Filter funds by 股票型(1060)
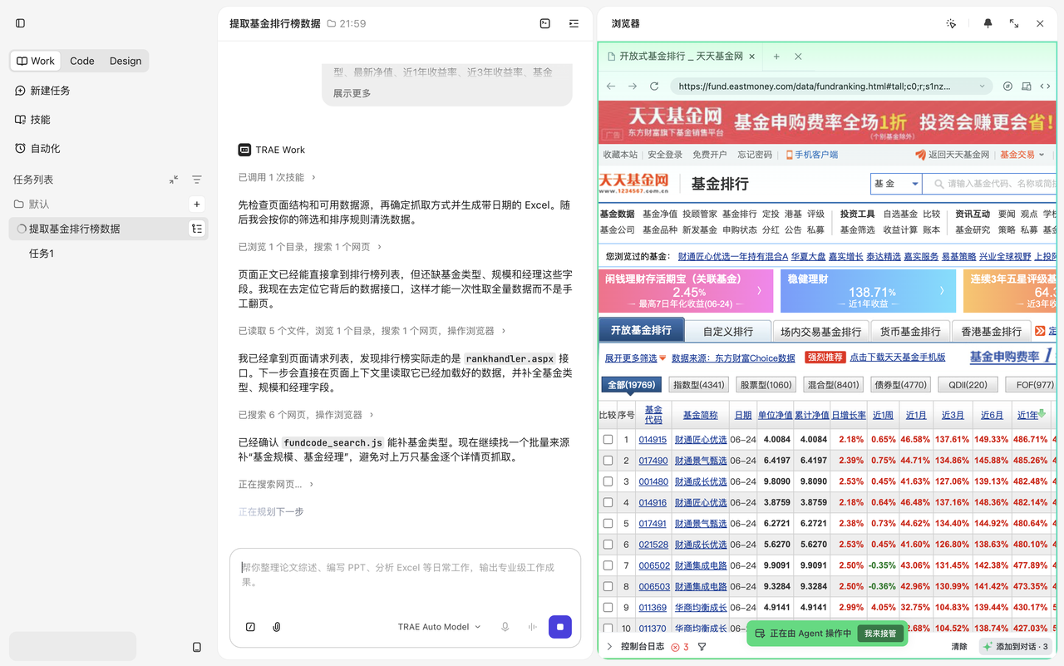This screenshot has height=666, width=1064. click(766, 385)
